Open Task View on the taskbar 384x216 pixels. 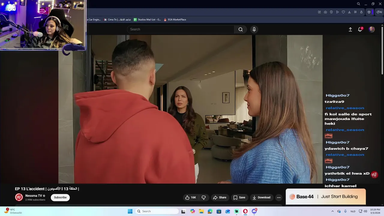coord(183,211)
